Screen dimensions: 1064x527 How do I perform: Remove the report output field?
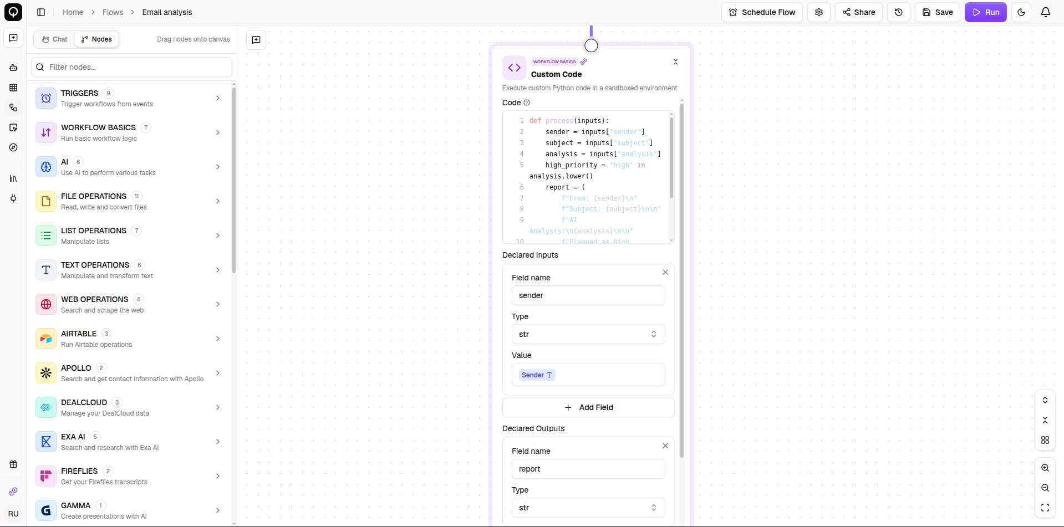coord(665,446)
